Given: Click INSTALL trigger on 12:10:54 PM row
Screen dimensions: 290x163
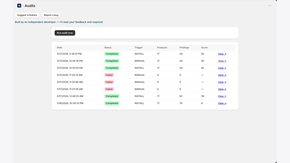Looking at the screenshot, I should (139, 68).
